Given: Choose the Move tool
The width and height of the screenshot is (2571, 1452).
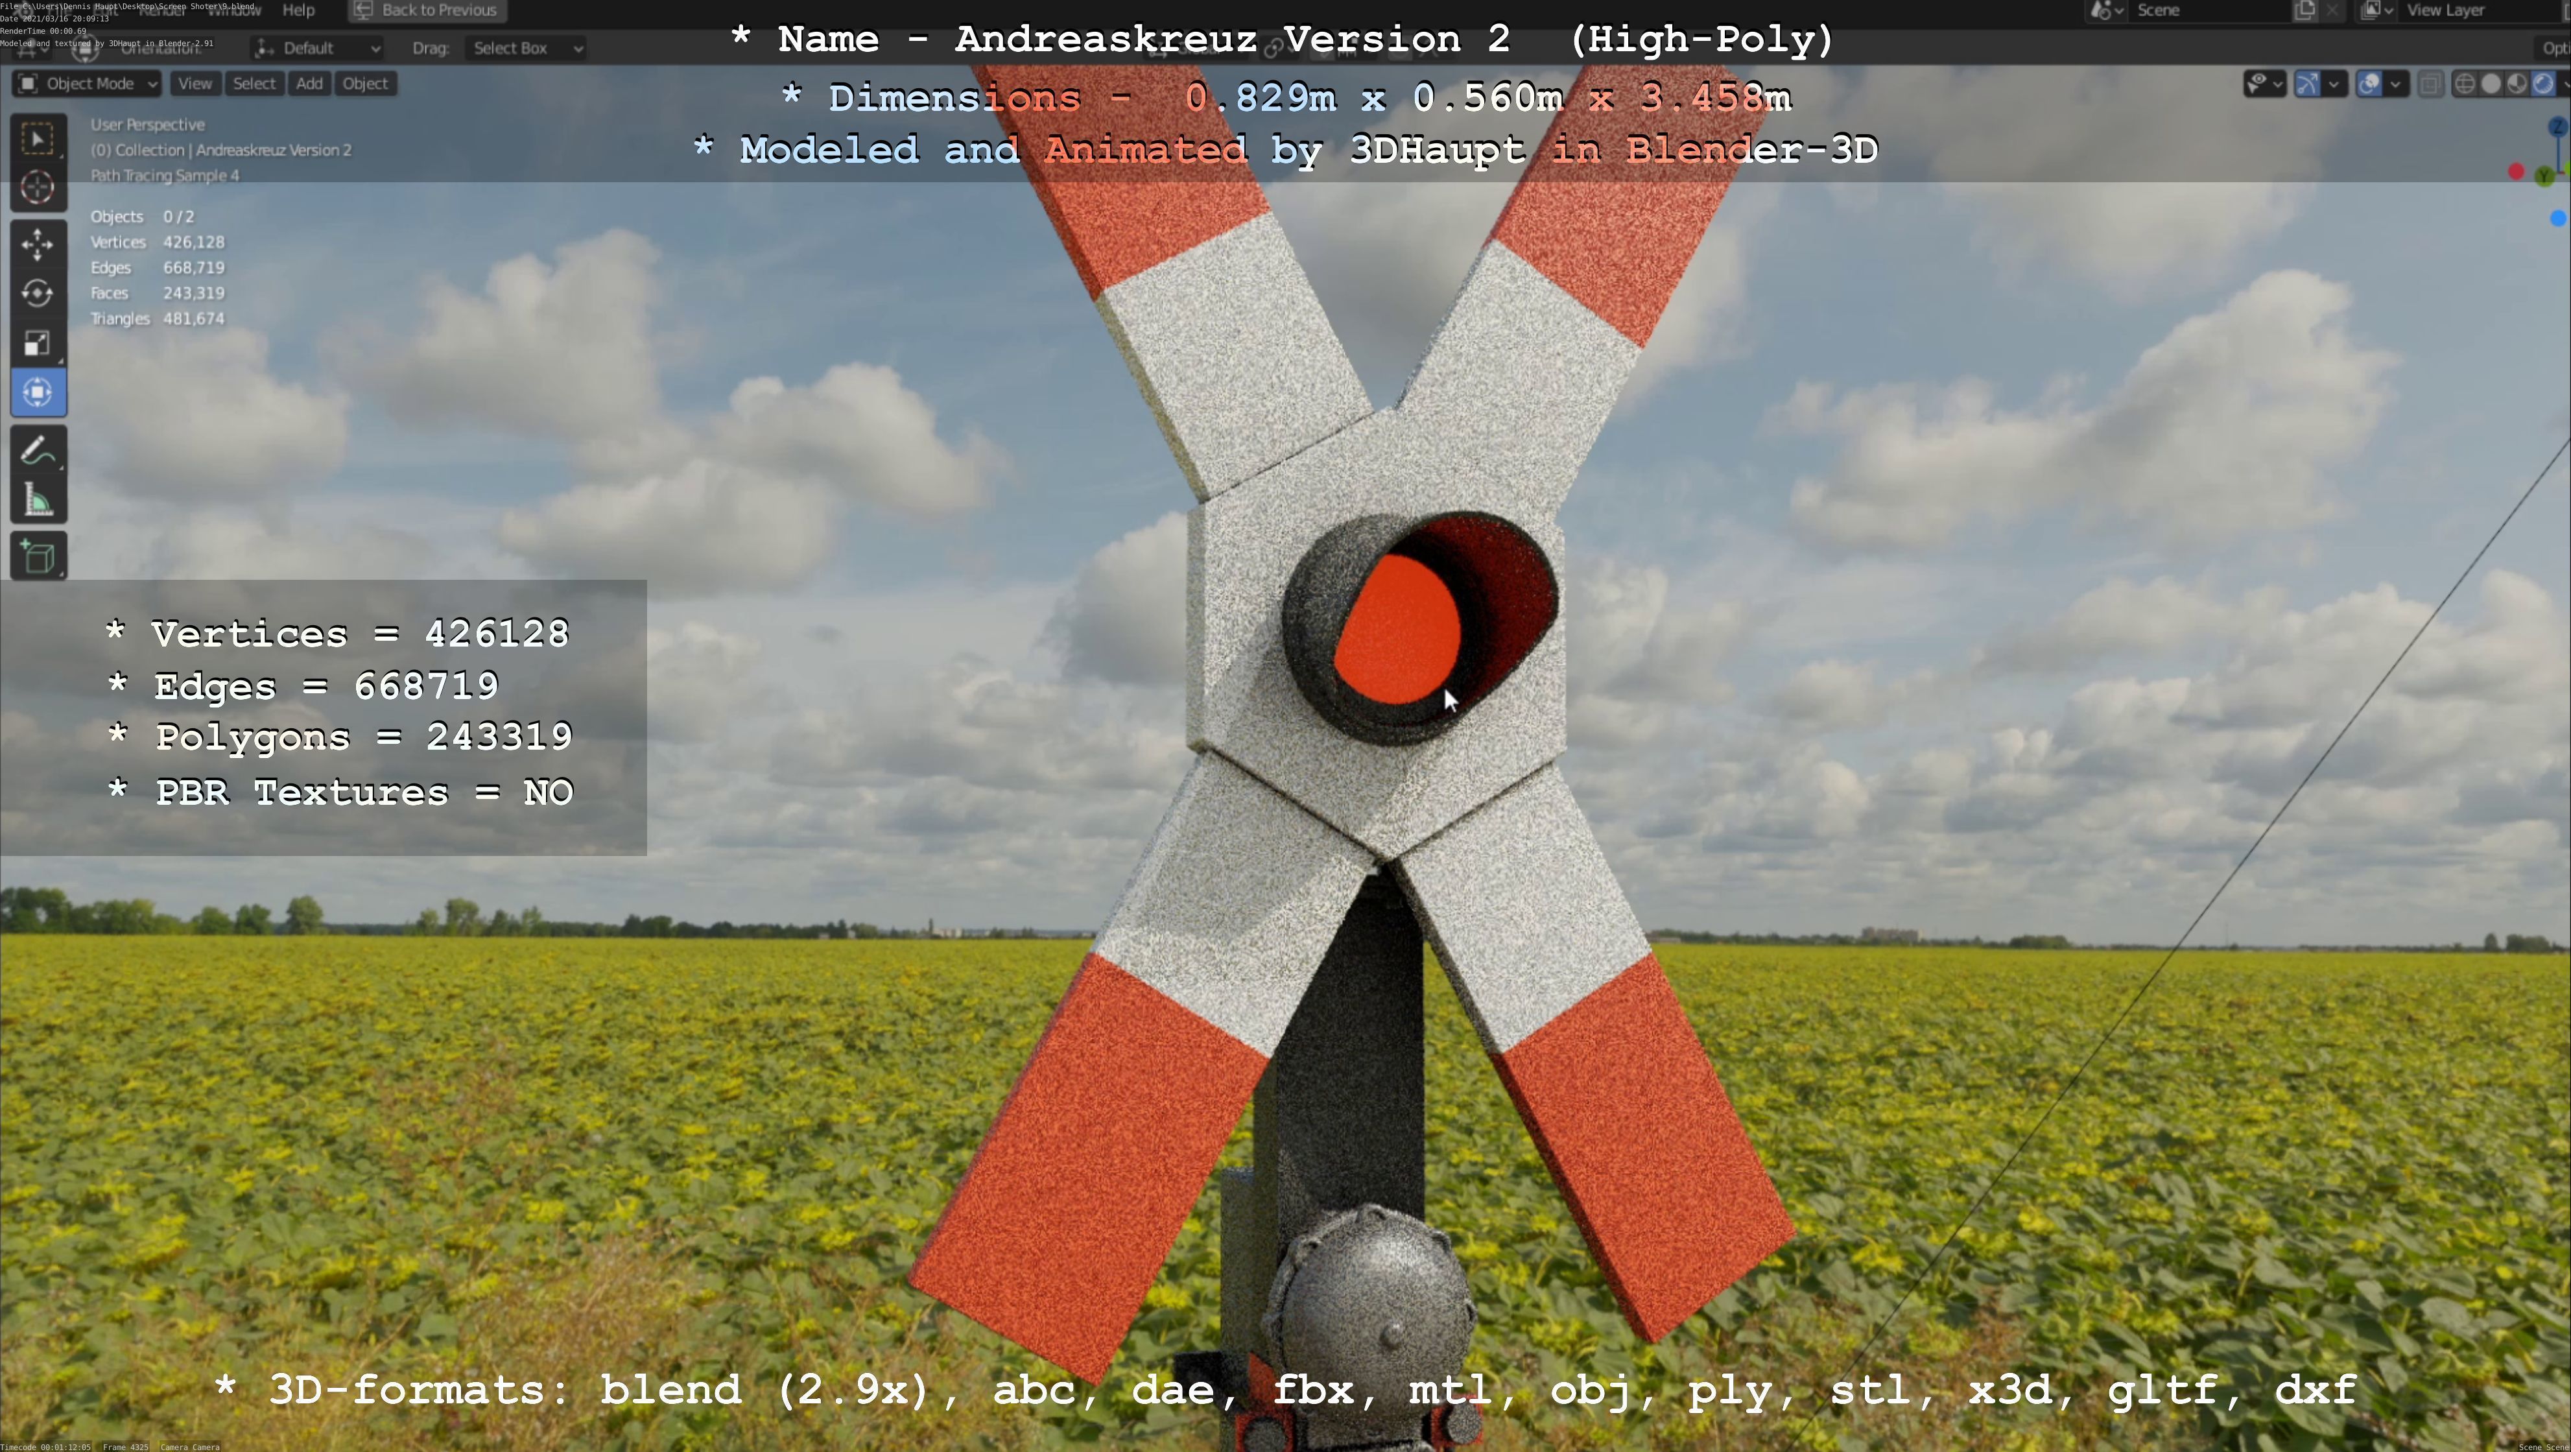Looking at the screenshot, I should 38,244.
